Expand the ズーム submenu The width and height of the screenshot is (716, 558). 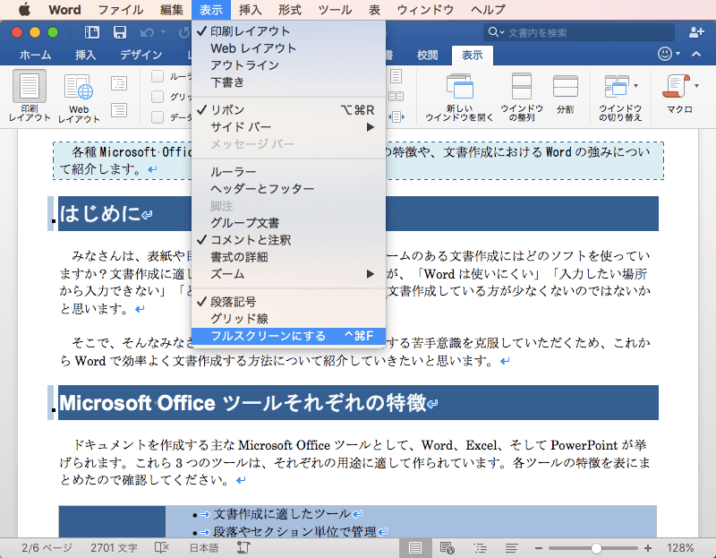coord(288,274)
